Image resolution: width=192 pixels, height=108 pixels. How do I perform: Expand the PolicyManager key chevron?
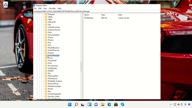coord(44,55)
